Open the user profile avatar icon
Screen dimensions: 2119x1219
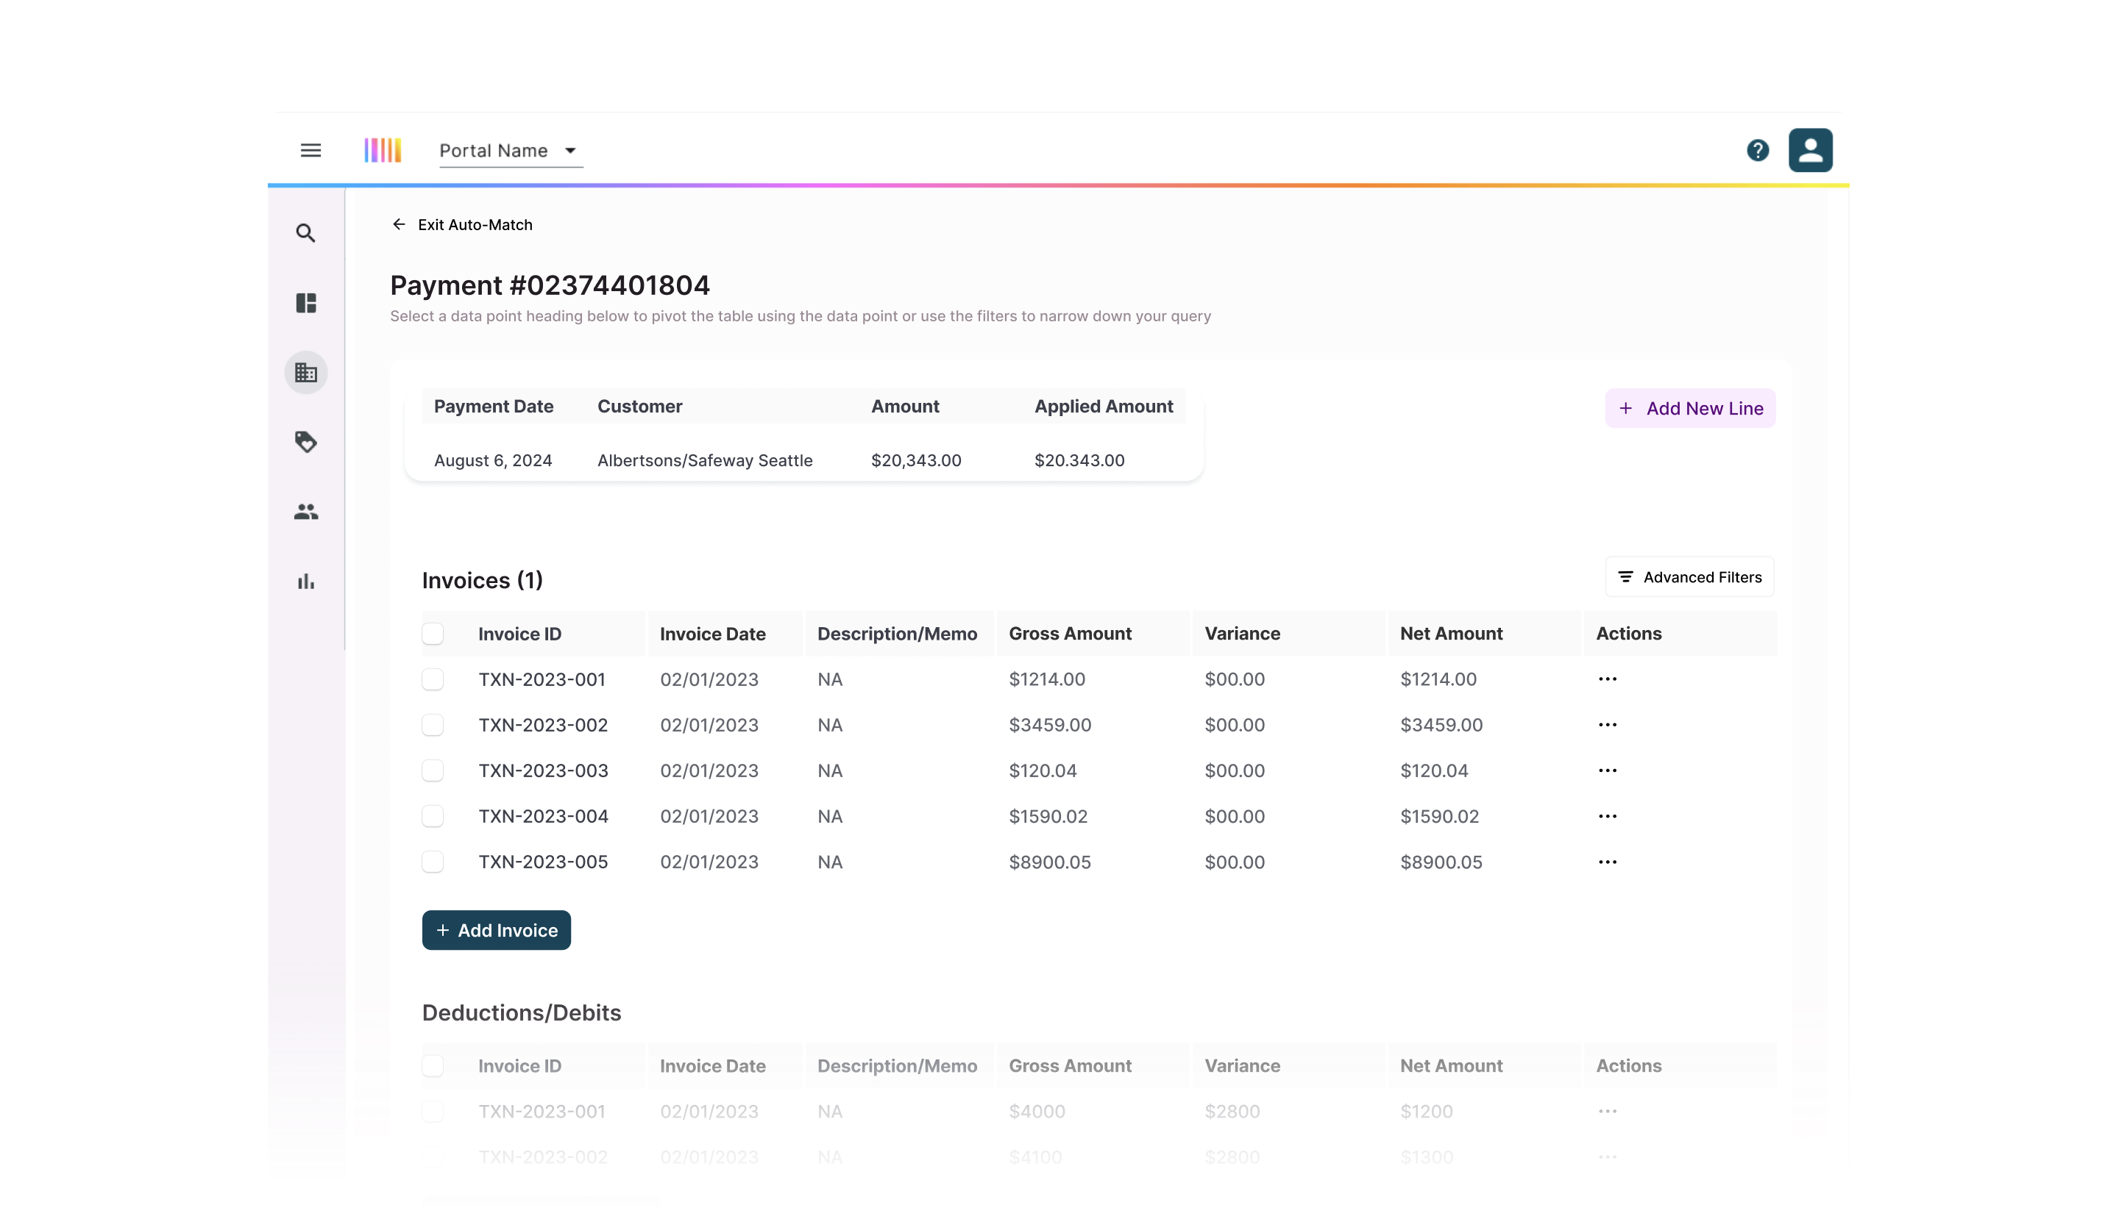click(x=1810, y=151)
